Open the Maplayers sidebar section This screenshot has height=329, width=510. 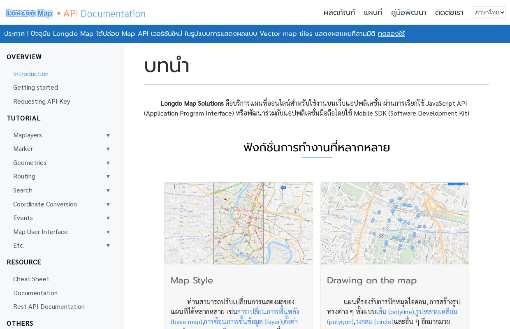pos(28,135)
